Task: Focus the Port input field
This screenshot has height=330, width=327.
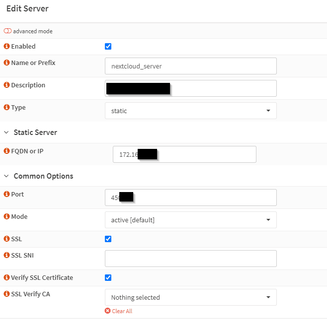Action: 191,198
